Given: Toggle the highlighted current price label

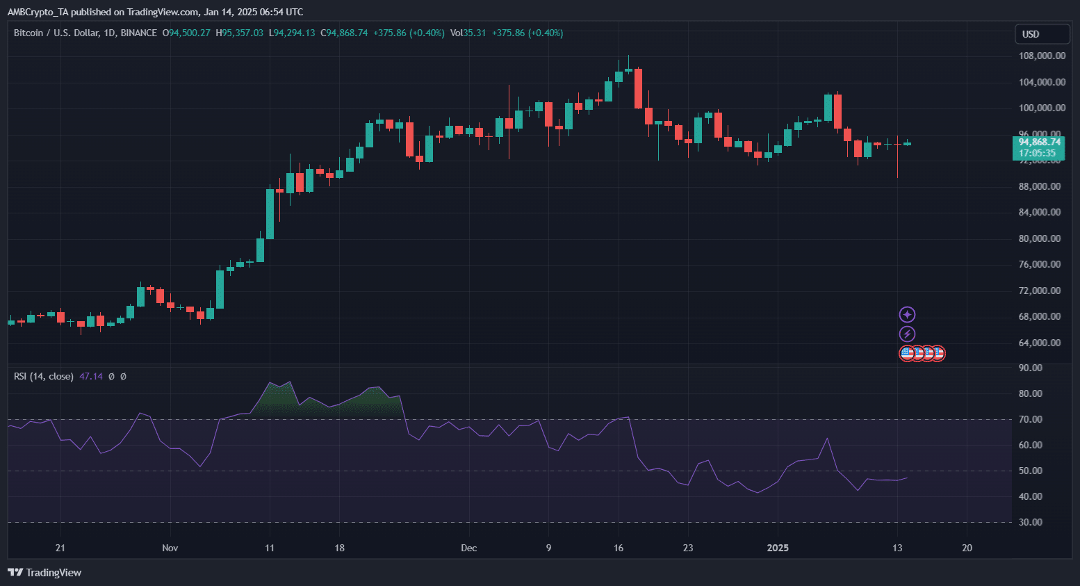Looking at the screenshot, I should [1038, 148].
